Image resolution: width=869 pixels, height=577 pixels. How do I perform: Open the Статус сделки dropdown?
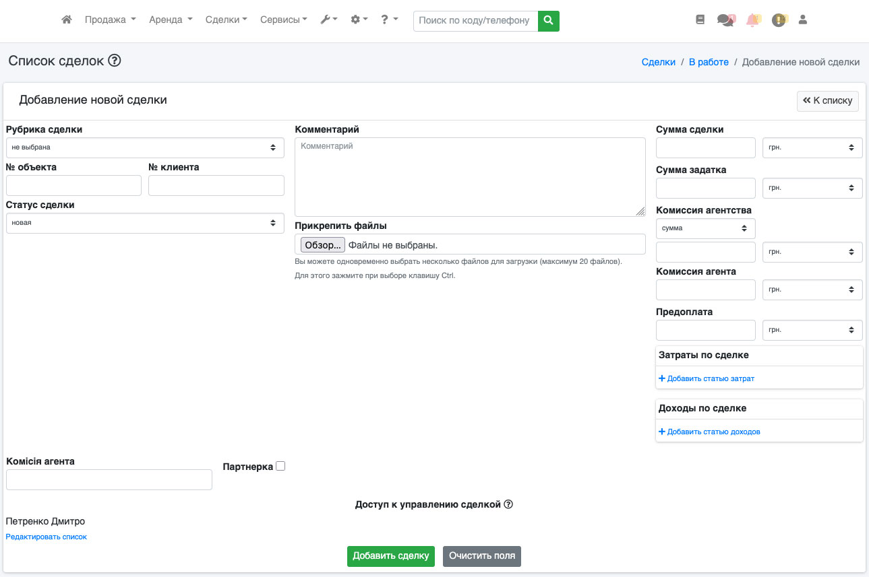[145, 223]
